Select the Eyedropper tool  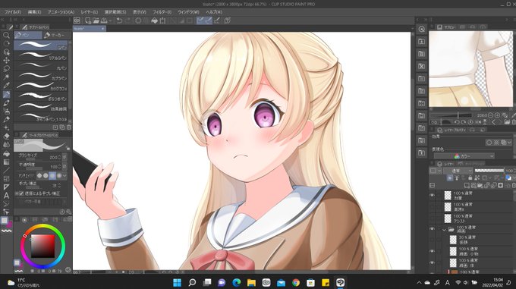click(x=6, y=86)
